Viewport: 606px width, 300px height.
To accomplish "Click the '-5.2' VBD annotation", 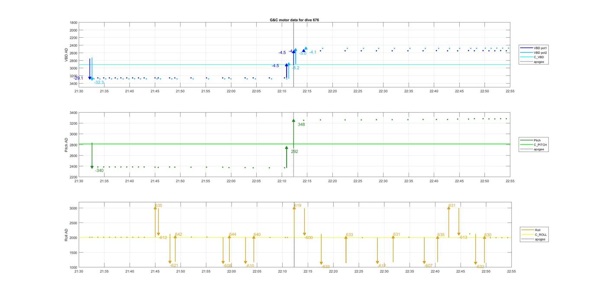I will 296,68.
